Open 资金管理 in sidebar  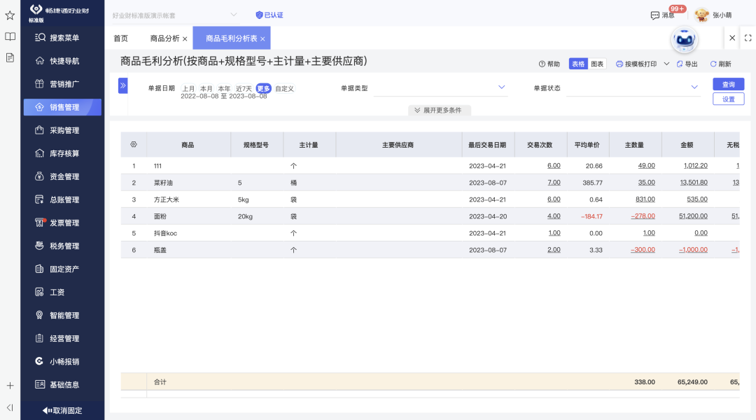(63, 176)
